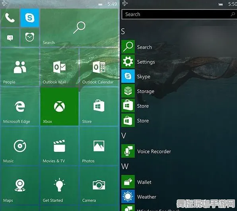Open the Messaging tile
This screenshot has width=237, height=211.
[10, 37]
